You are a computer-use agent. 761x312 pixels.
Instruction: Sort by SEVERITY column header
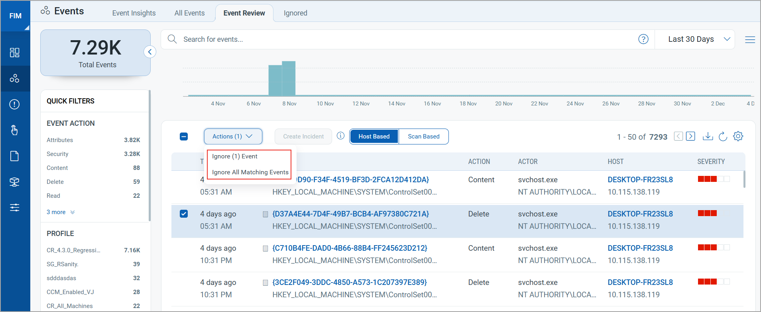coord(711,162)
